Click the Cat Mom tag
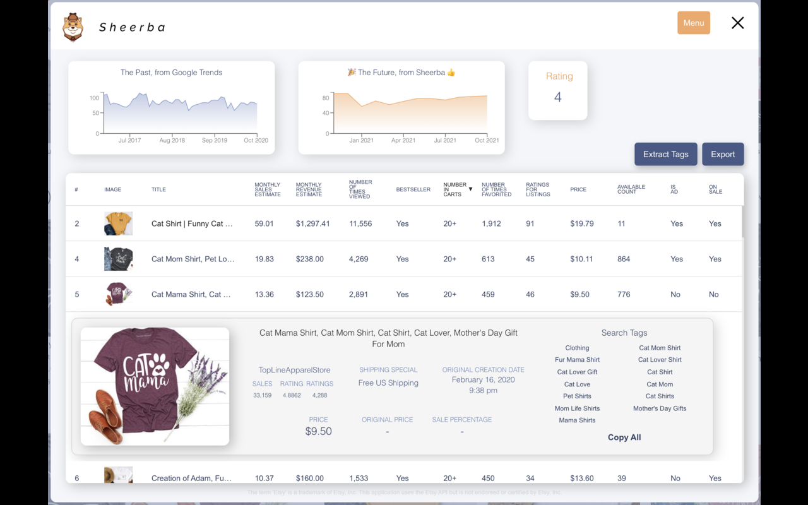 pos(660,384)
